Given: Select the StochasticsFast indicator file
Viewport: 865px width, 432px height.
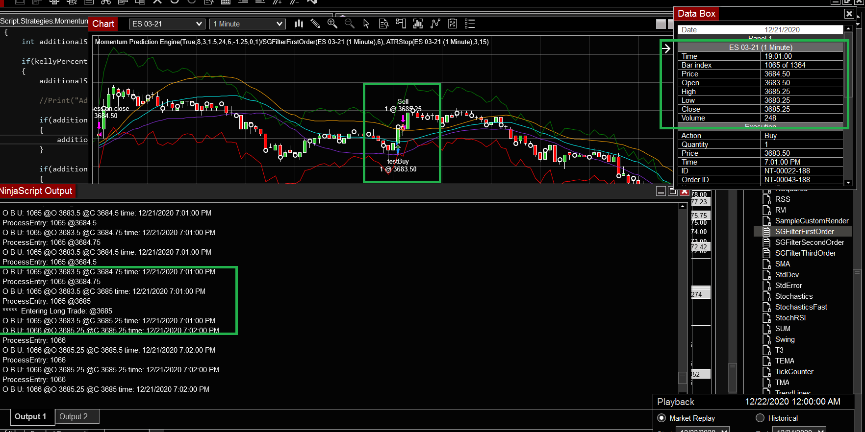Looking at the screenshot, I should pyautogui.click(x=801, y=307).
